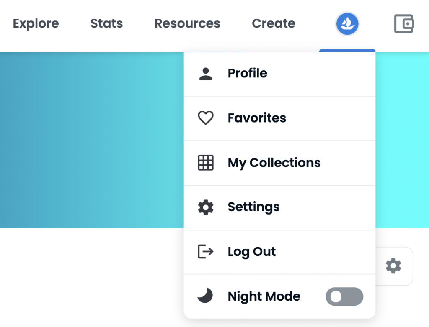Screen dimensions: 429x327
Task: Click the grid icon beside My Collections
Action: 205,163
